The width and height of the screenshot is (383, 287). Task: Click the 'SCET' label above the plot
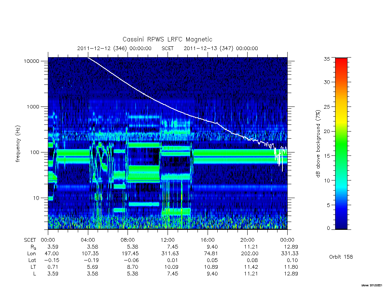(168, 48)
